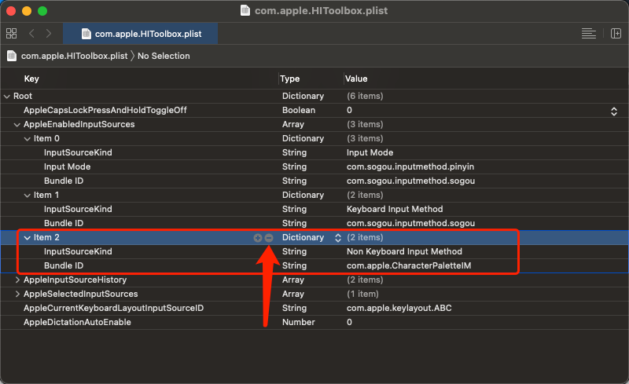This screenshot has height=384, width=629.
Task: Click value com.apple.keylayout.ABC
Action: pyautogui.click(x=399, y=308)
